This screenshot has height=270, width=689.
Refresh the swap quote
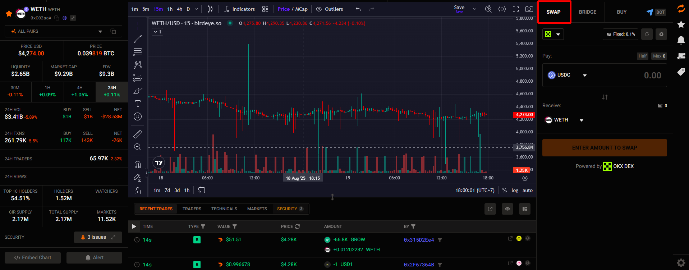click(647, 34)
